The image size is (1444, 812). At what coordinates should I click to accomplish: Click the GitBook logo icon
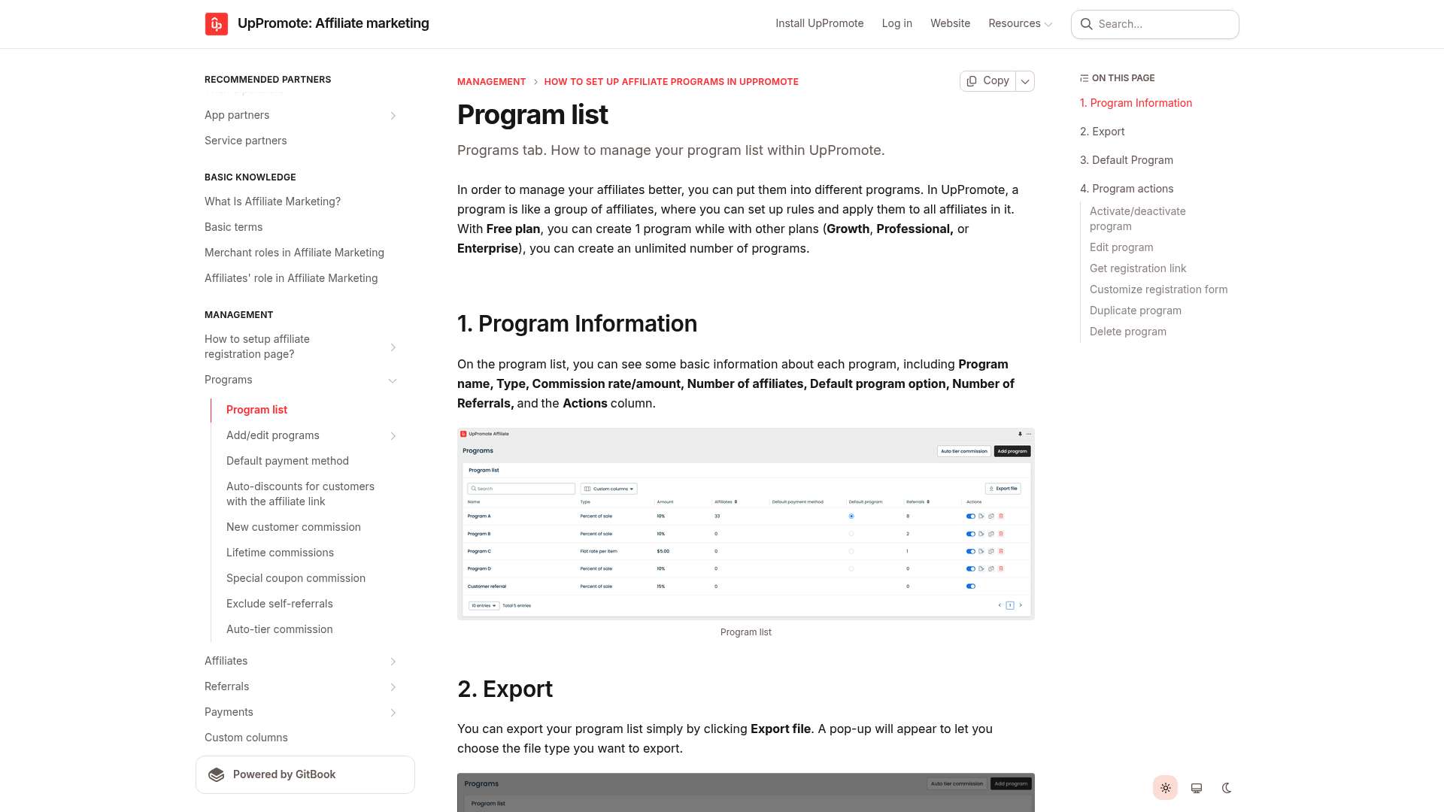tap(217, 774)
